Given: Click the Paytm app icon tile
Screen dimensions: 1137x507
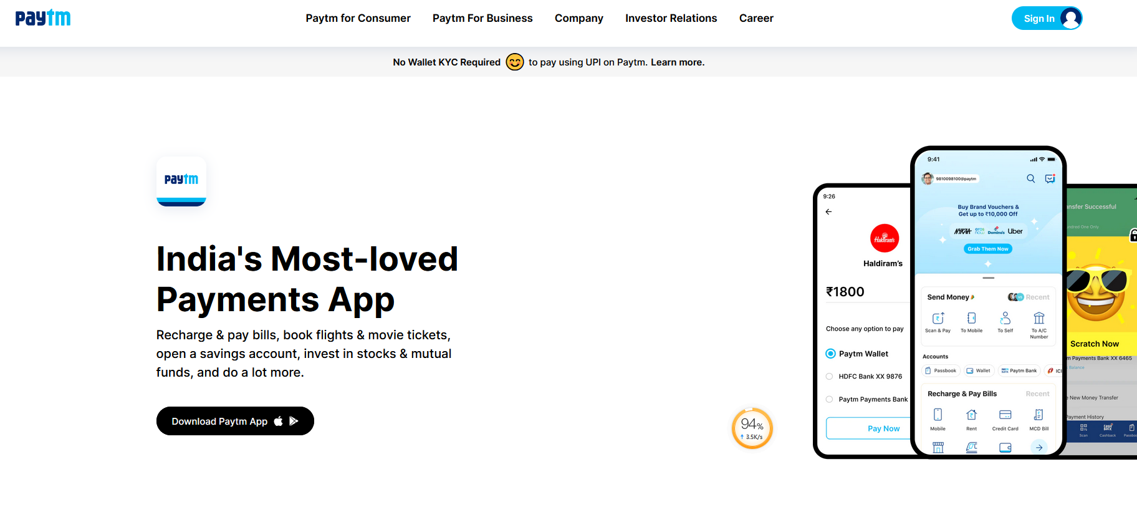Looking at the screenshot, I should pyautogui.click(x=181, y=181).
